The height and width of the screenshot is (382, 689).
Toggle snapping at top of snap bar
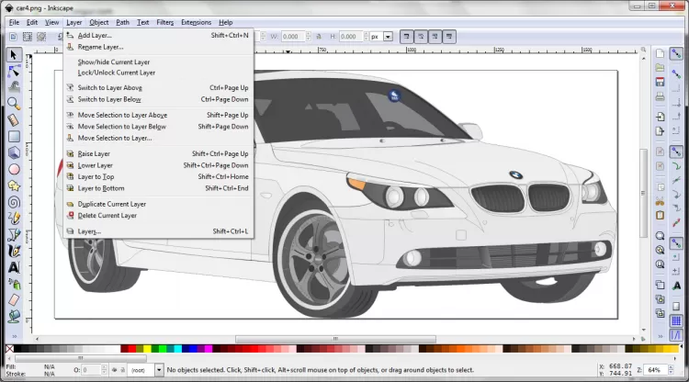[677, 54]
